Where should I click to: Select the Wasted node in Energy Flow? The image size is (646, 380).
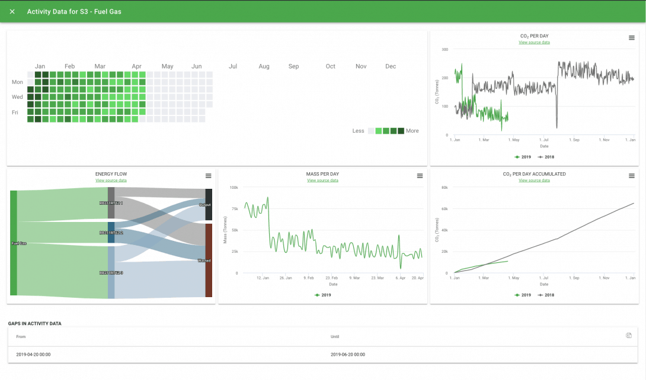(x=209, y=260)
